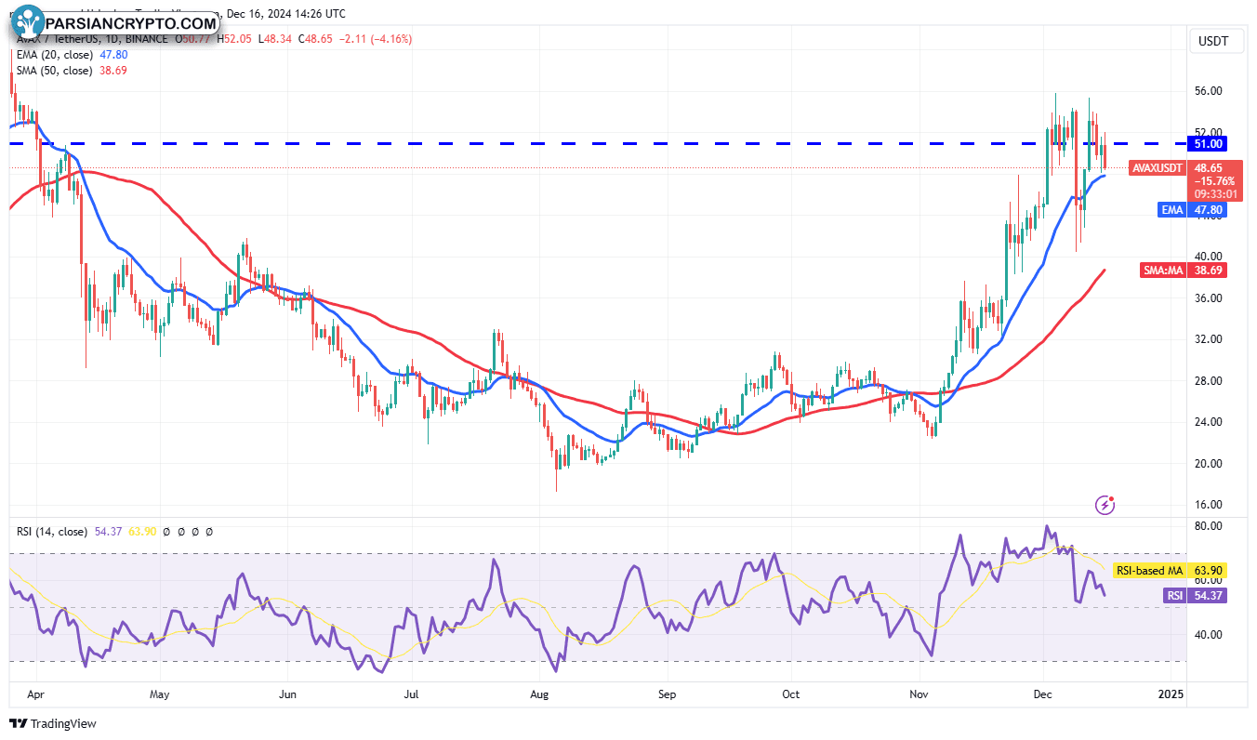
Task: Click the RSI-based MA tag
Action: [1150, 570]
